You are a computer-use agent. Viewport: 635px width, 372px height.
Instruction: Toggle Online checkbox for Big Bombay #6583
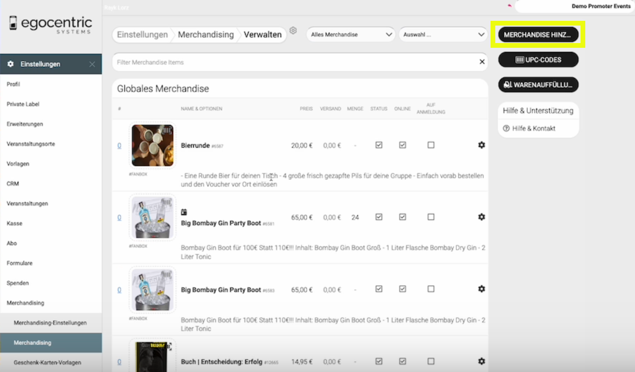point(402,289)
